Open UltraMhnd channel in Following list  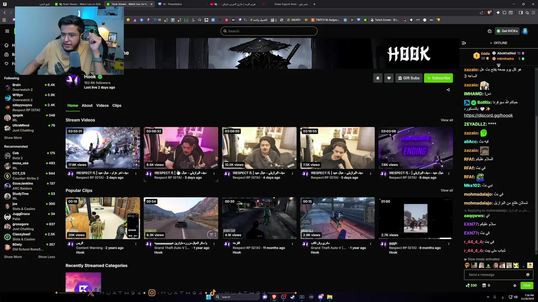click(x=29, y=128)
